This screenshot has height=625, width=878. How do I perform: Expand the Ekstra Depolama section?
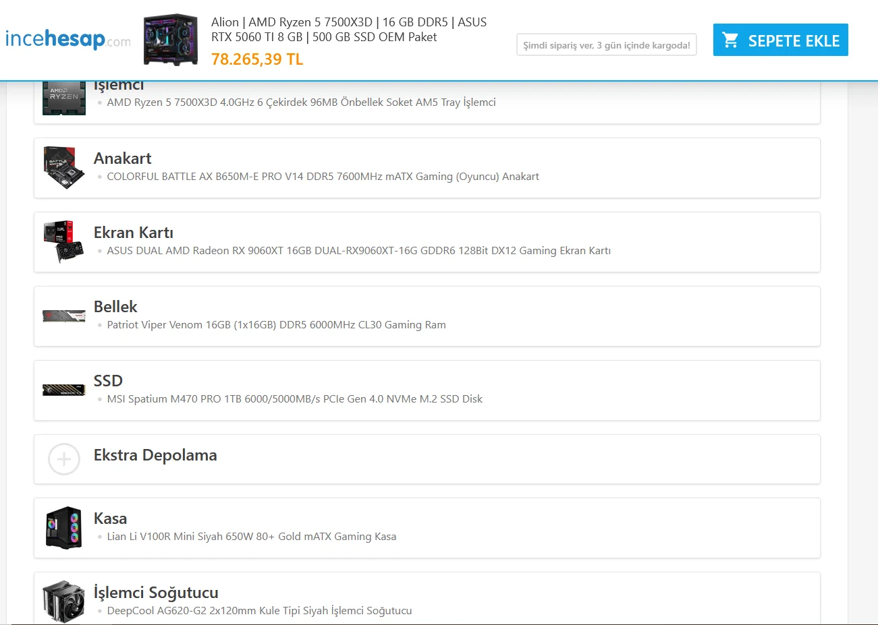[x=427, y=459]
